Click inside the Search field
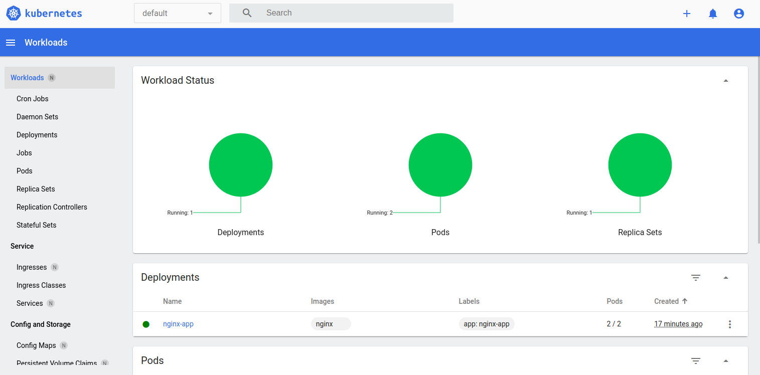This screenshot has width=760, height=375. coord(351,13)
